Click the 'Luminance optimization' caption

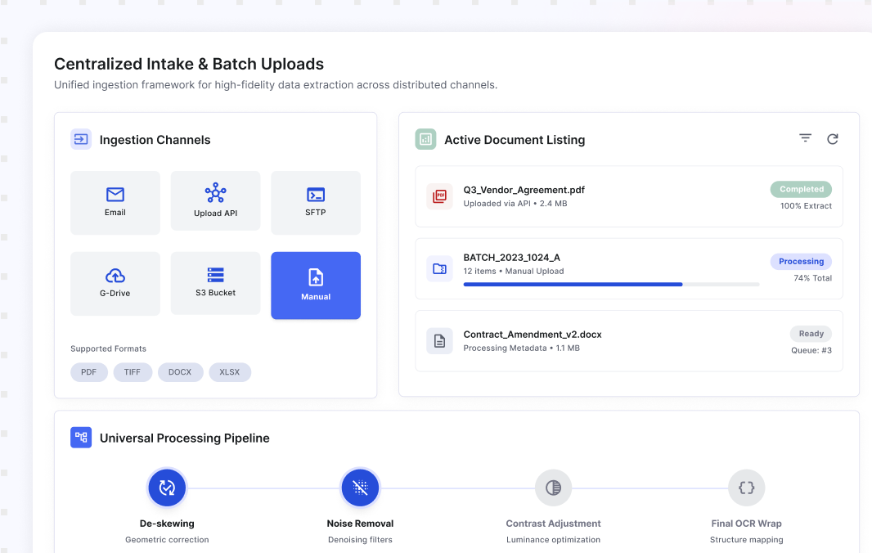[553, 540]
